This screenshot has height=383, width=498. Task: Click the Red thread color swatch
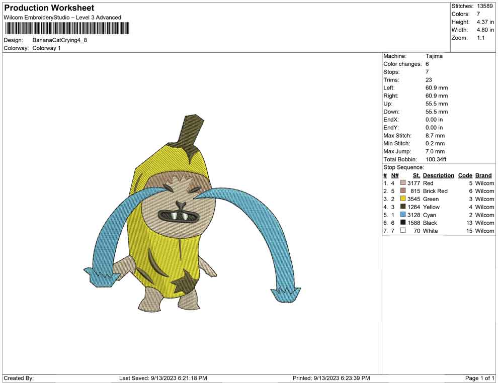(x=403, y=183)
